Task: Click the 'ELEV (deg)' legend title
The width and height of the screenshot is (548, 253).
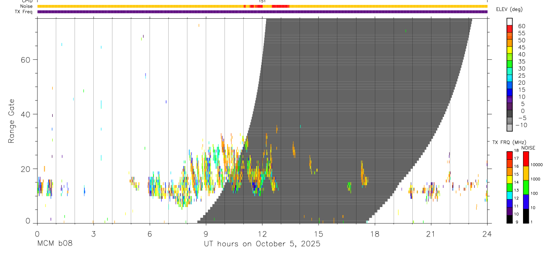Action: [509, 9]
